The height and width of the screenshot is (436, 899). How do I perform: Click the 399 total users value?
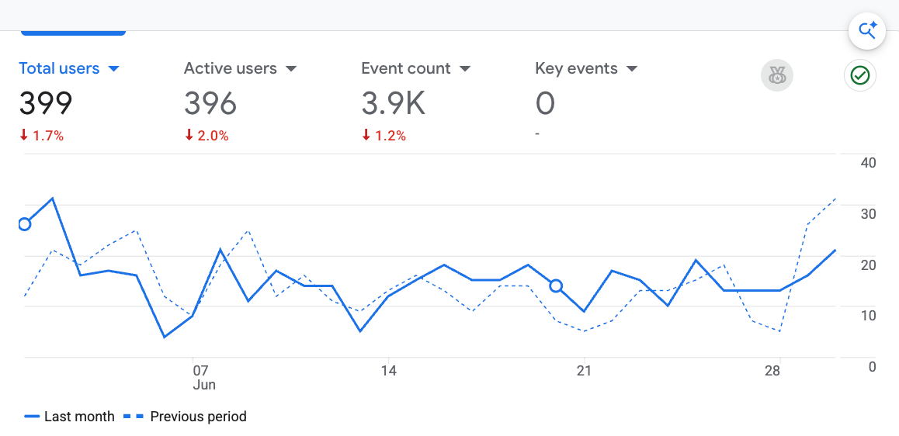click(46, 104)
